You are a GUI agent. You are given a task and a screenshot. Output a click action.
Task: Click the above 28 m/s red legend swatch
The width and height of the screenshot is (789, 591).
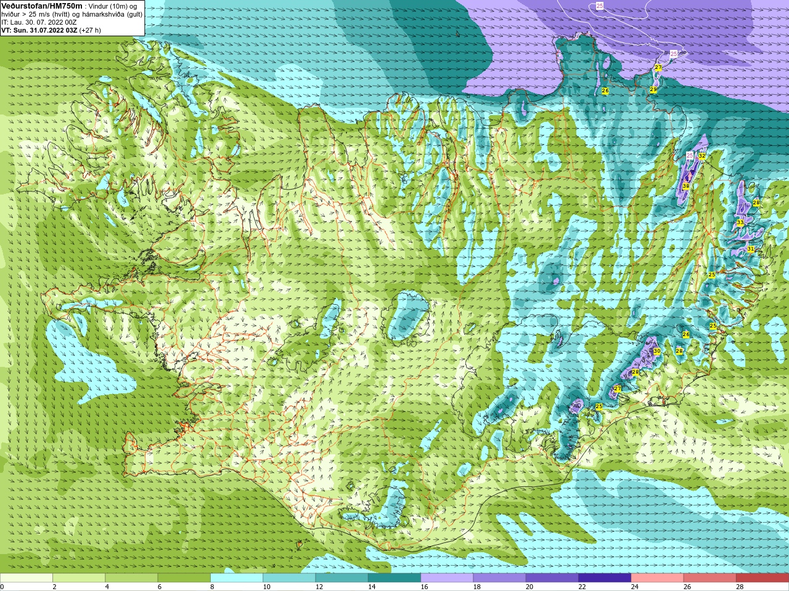point(762,578)
